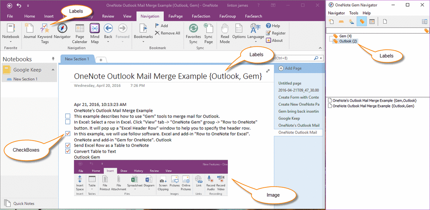Viewport: 430px width, 210px height.
Task: Open the Tools menu in Gem Navigator
Action: point(354,13)
